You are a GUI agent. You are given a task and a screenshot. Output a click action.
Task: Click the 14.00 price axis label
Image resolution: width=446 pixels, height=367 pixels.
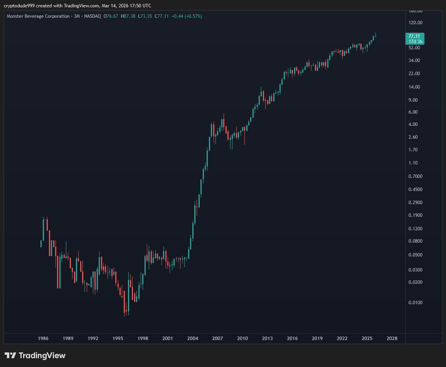click(414, 87)
